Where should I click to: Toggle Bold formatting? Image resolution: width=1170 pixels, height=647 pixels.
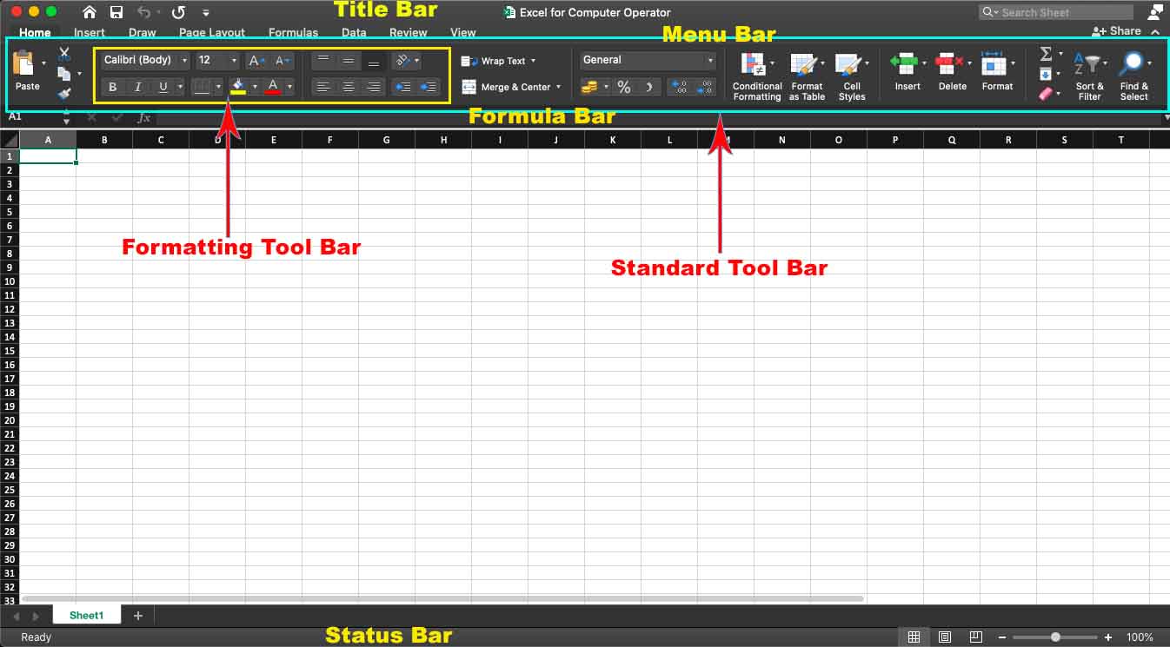(x=113, y=87)
